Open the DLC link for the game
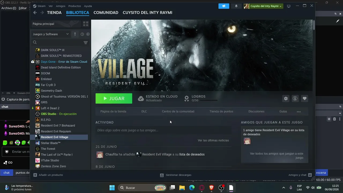 point(144,111)
